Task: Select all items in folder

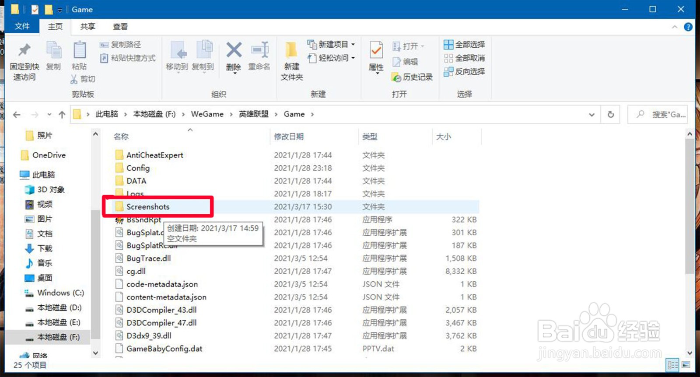Action: pos(464,45)
